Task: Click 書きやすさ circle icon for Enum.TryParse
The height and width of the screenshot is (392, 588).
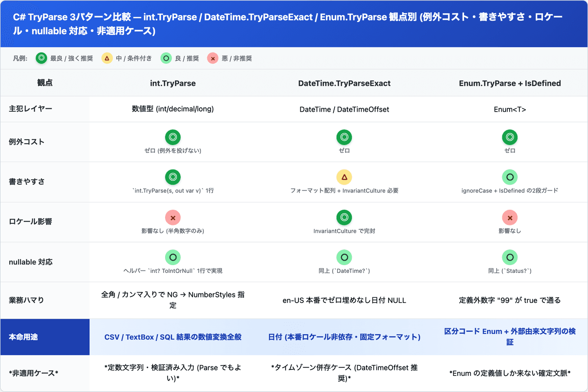Action: (x=510, y=177)
